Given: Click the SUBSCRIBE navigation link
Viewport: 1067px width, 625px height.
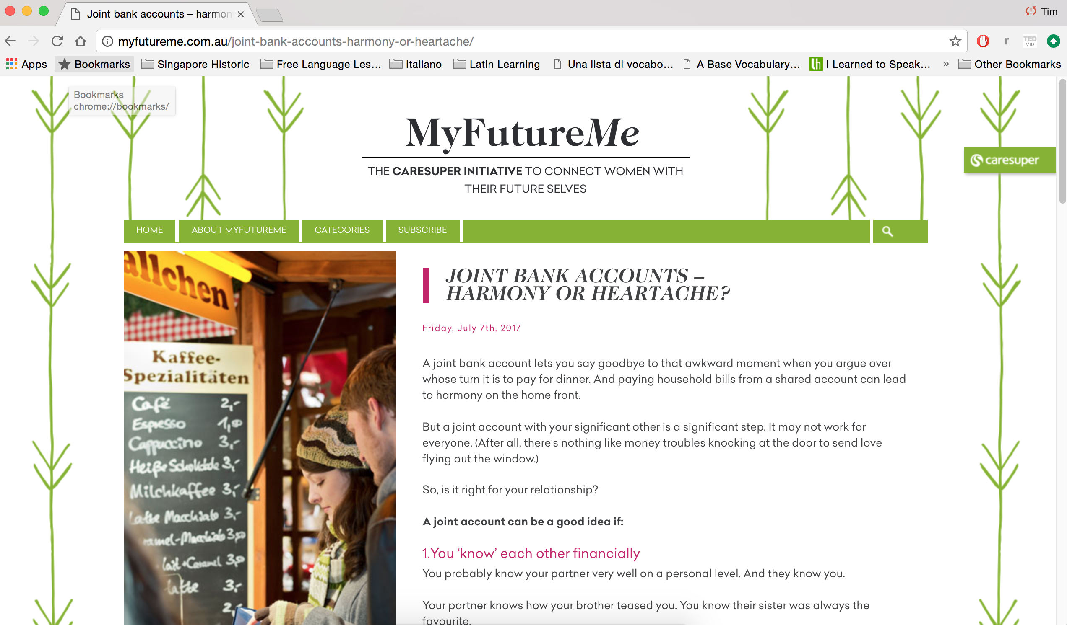Looking at the screenshot, I should [423, 230].
